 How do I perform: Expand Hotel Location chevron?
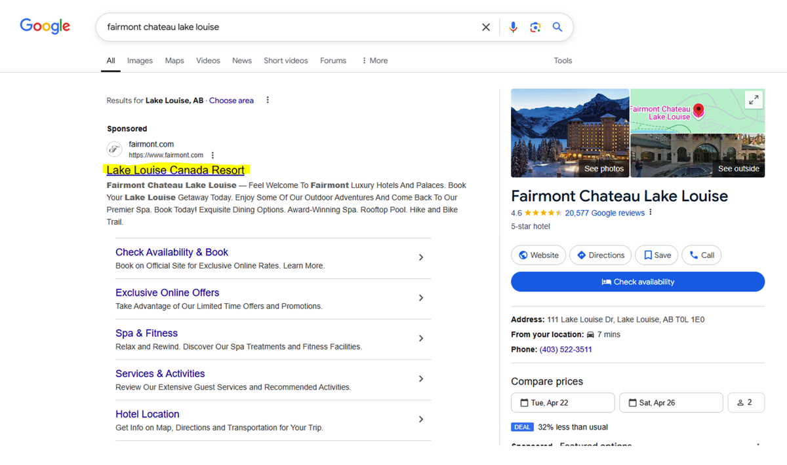click(x=421, y=419)
